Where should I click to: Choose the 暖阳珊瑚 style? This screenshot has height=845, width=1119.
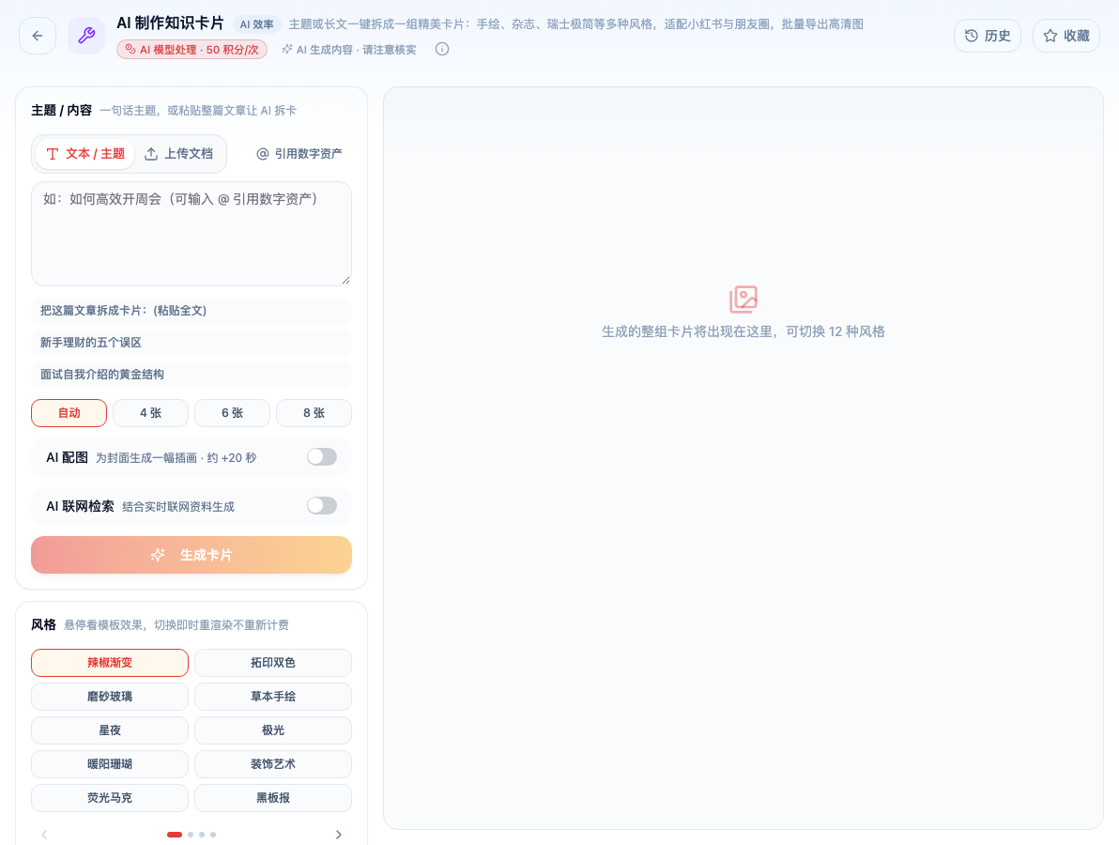click(x=110, y=764)
